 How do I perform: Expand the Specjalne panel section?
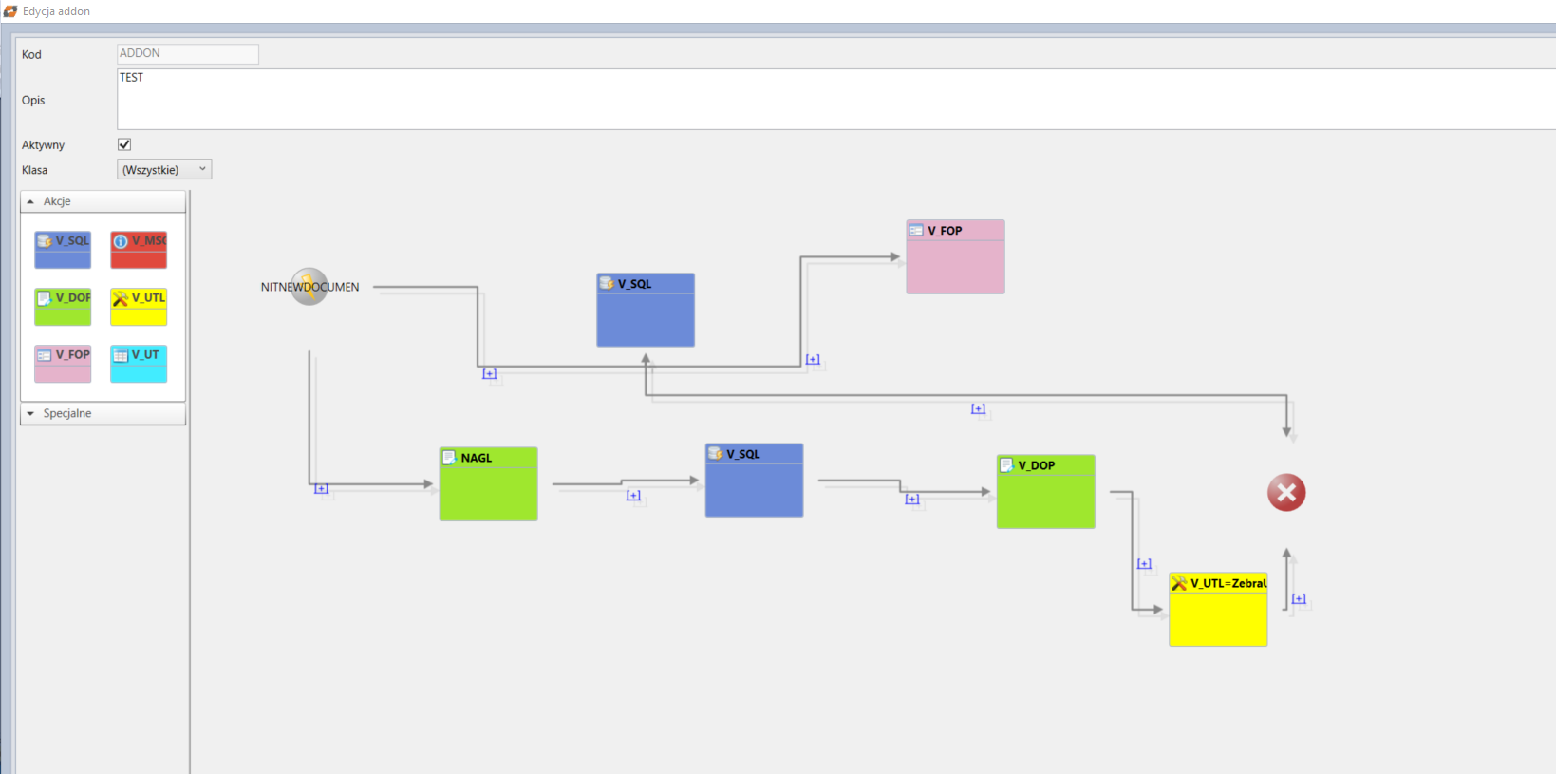(x=103, y=413)
